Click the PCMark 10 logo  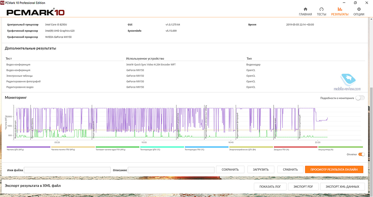(35, 12)
